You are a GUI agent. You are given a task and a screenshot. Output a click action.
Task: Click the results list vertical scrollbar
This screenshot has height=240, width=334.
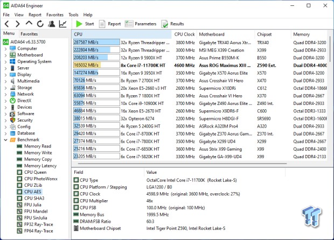click(331, 50)
